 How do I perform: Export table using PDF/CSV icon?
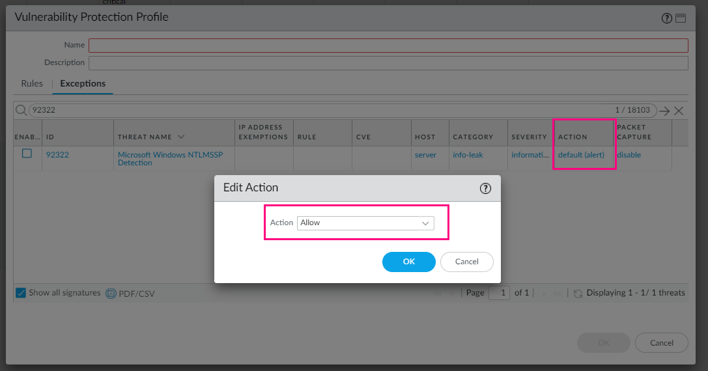point(111,294)
